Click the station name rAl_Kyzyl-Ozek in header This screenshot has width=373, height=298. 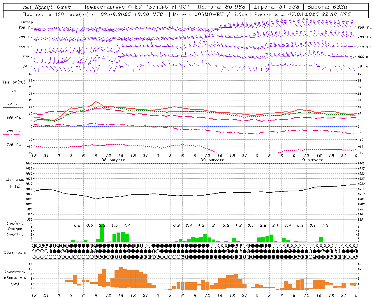pos(47,7)
